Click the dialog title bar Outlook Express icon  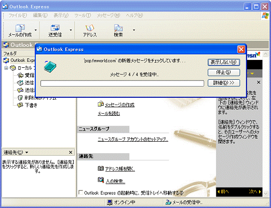click(x=39, y=49)
